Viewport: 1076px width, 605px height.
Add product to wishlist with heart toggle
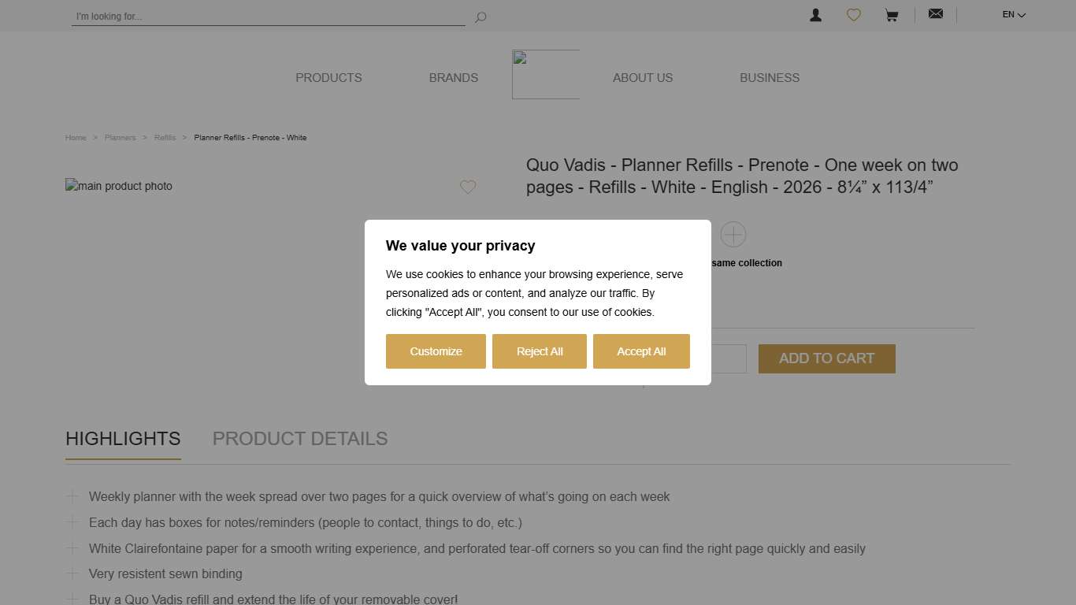pyautogui.click(x=468, y=187)
